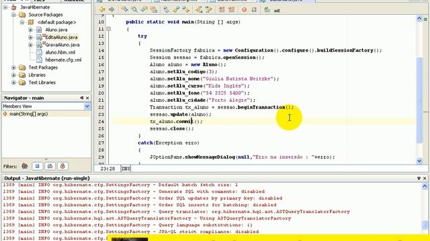430x241 pixels.
Task: Click the editor vertical scrollbar thumb
Action: click(x=419, y=100)
